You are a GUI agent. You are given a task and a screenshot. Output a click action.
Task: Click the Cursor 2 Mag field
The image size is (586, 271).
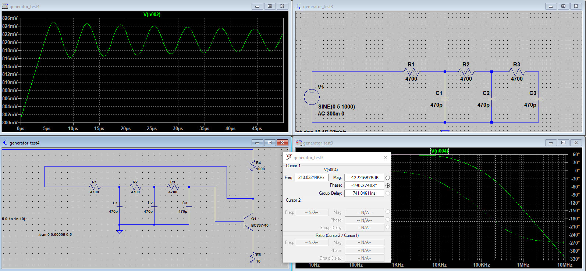point(364,212)
